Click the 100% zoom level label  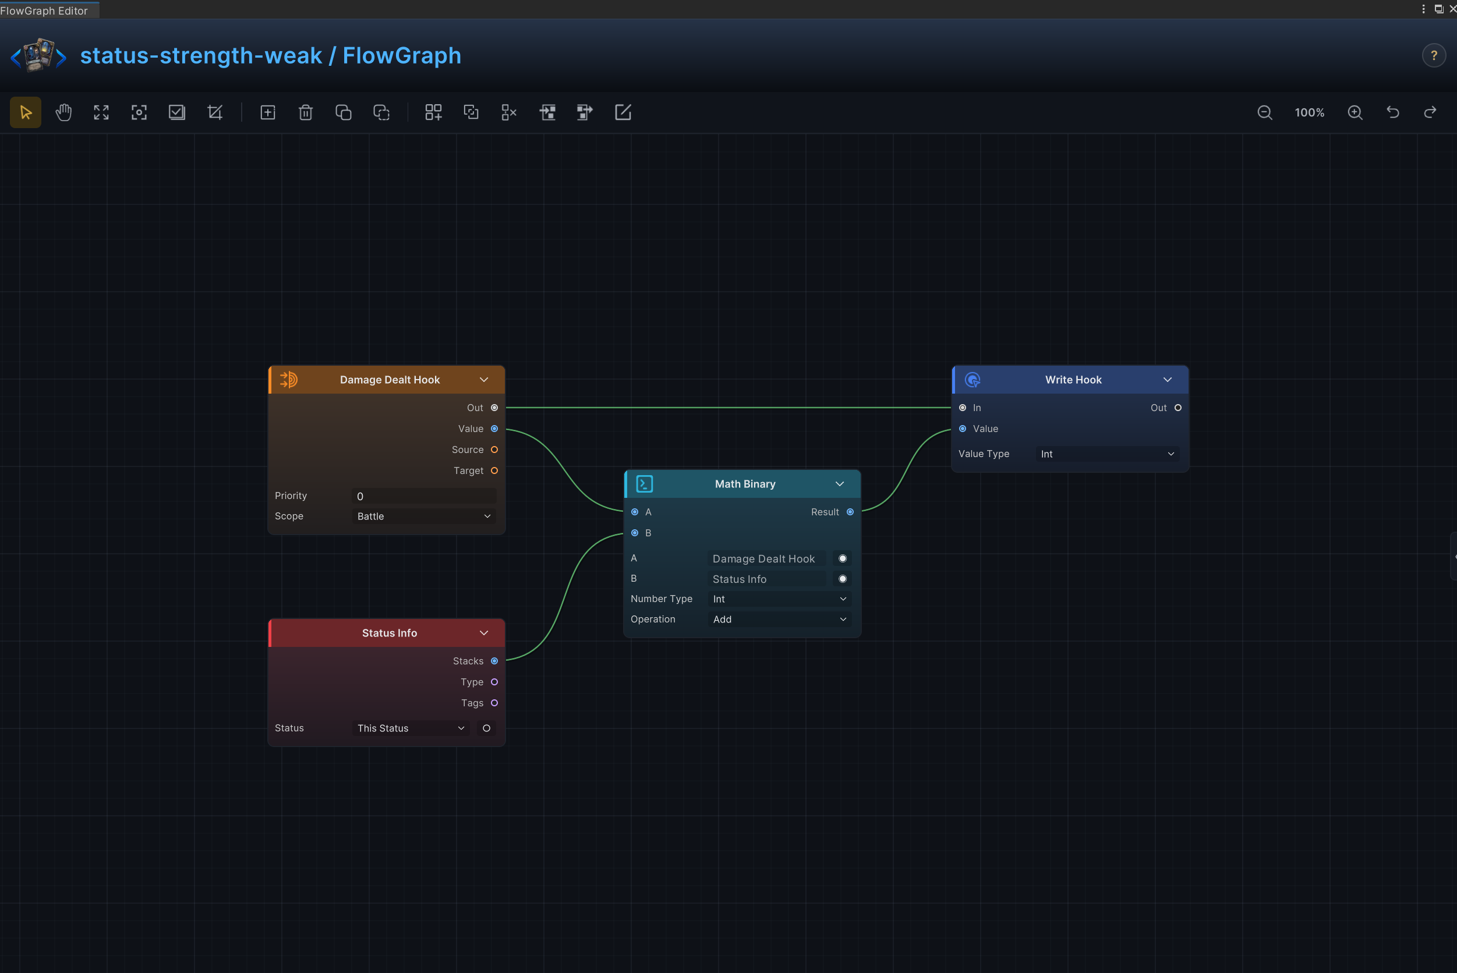click(1309, 112)
